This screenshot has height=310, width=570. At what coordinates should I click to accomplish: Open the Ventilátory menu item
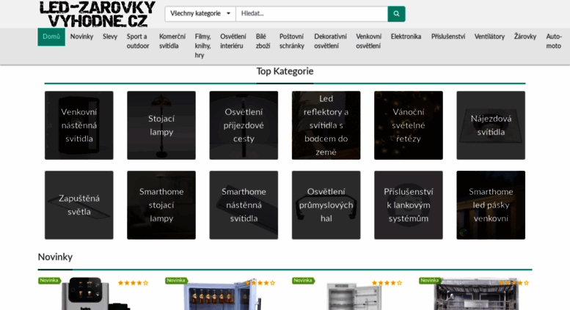coord(489,37)
